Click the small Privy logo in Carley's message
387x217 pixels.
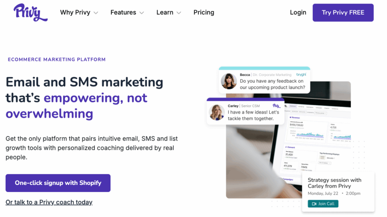point(277,106)
